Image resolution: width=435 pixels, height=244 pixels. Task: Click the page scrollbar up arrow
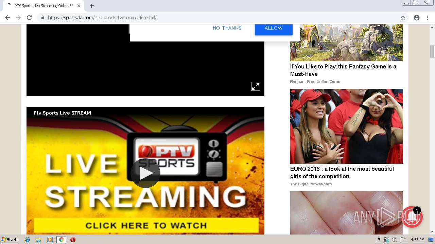tap(432, 27)
